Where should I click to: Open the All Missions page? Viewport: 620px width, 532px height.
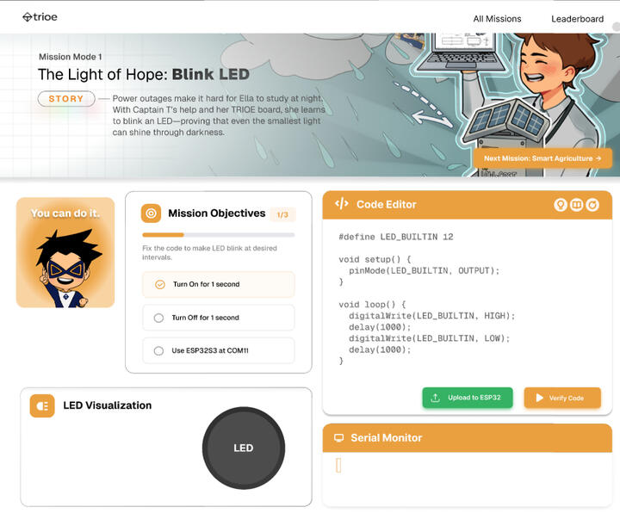pos(497,19)
